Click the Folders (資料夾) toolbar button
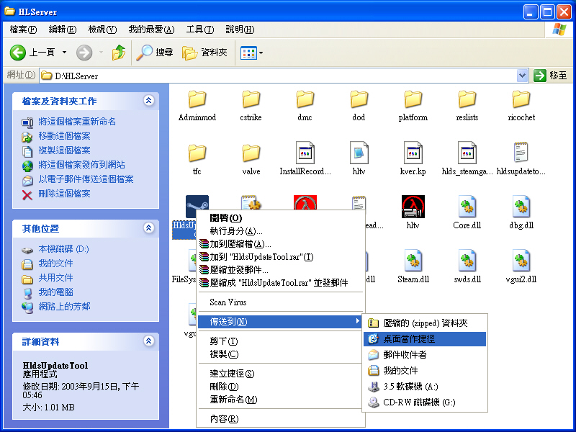 pyautogui.click(x=204, y=53)
